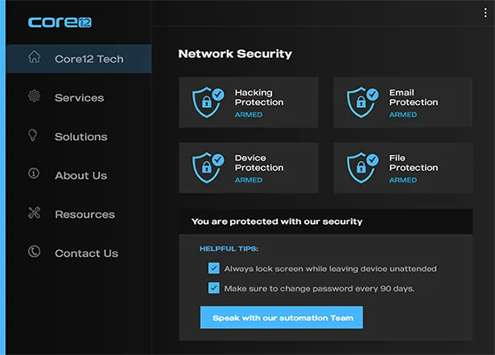Click 'Always lock screen while leaving device unattended' text
Viewport: 495px width, 355px height.
[331, 269]
